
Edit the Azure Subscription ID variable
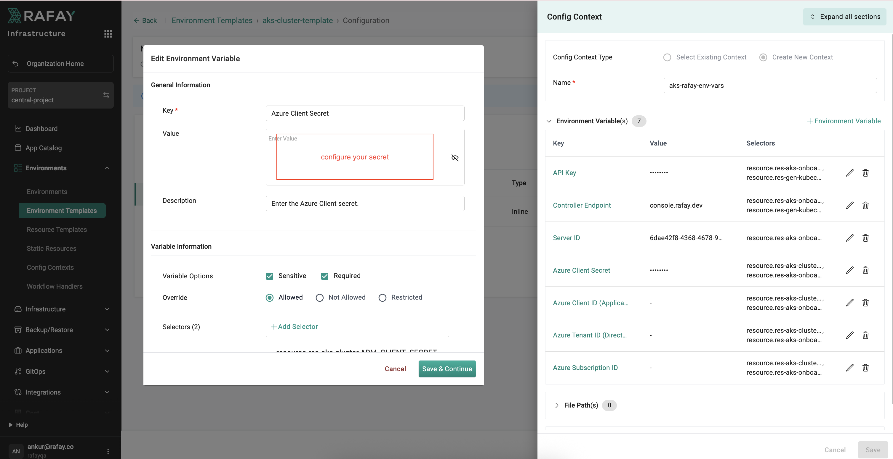[849, 368]
